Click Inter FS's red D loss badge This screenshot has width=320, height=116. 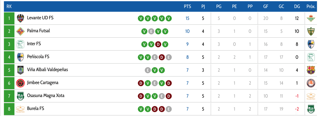coord(158,44)
